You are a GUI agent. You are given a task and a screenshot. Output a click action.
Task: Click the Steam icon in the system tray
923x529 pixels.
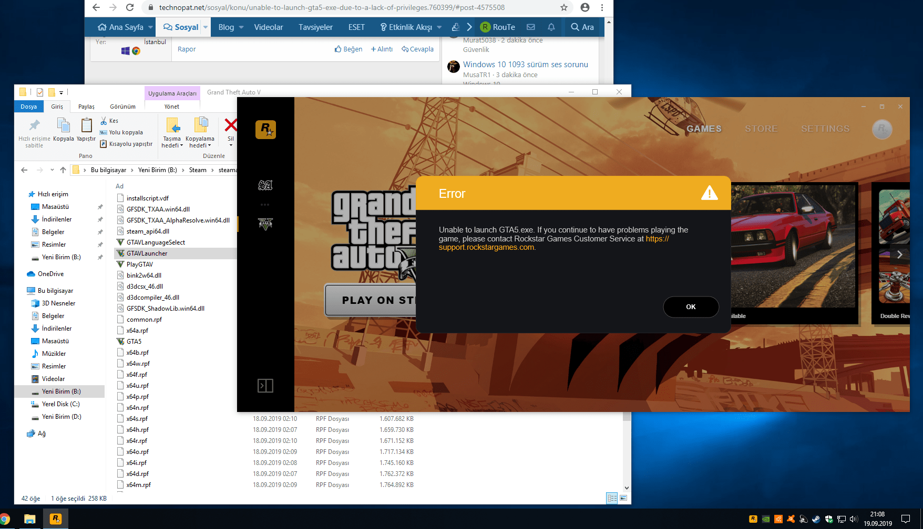[x=816, y=519]
